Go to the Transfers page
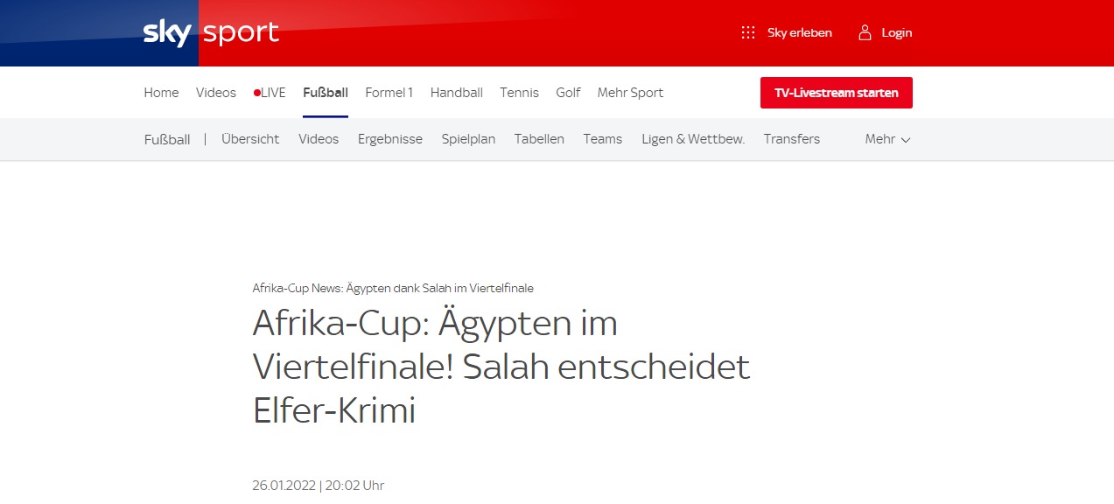1114x504 pixels. (x=791, y=139)
